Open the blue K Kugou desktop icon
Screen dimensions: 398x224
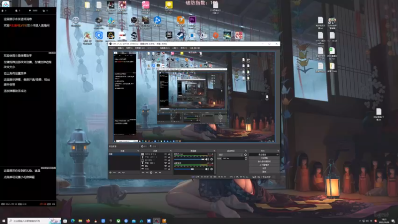tap(99, 35)
